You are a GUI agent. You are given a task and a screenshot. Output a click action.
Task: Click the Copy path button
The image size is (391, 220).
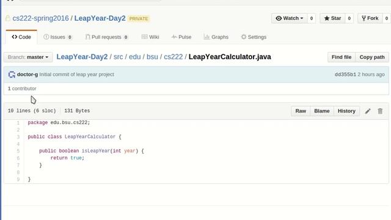click(x=372, y=57)
